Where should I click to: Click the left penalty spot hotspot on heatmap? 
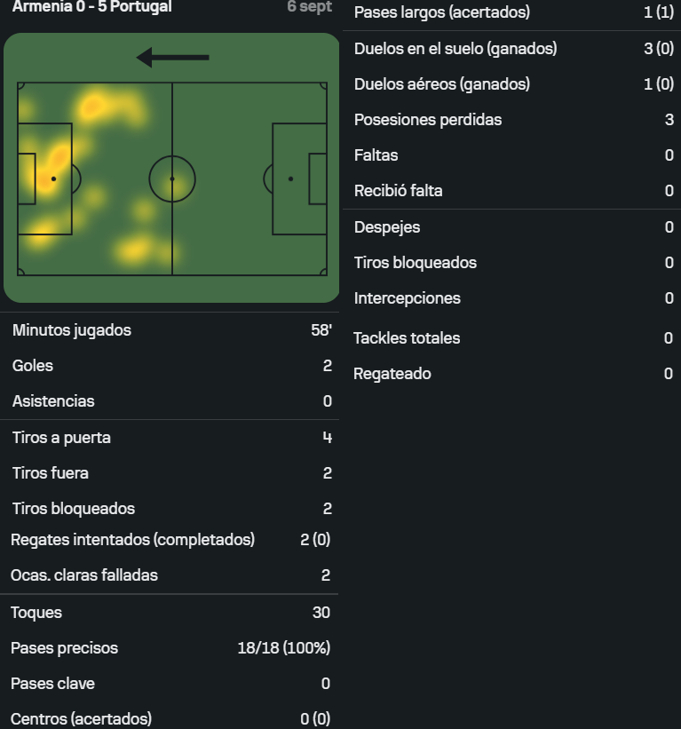(x=51, y=178)
